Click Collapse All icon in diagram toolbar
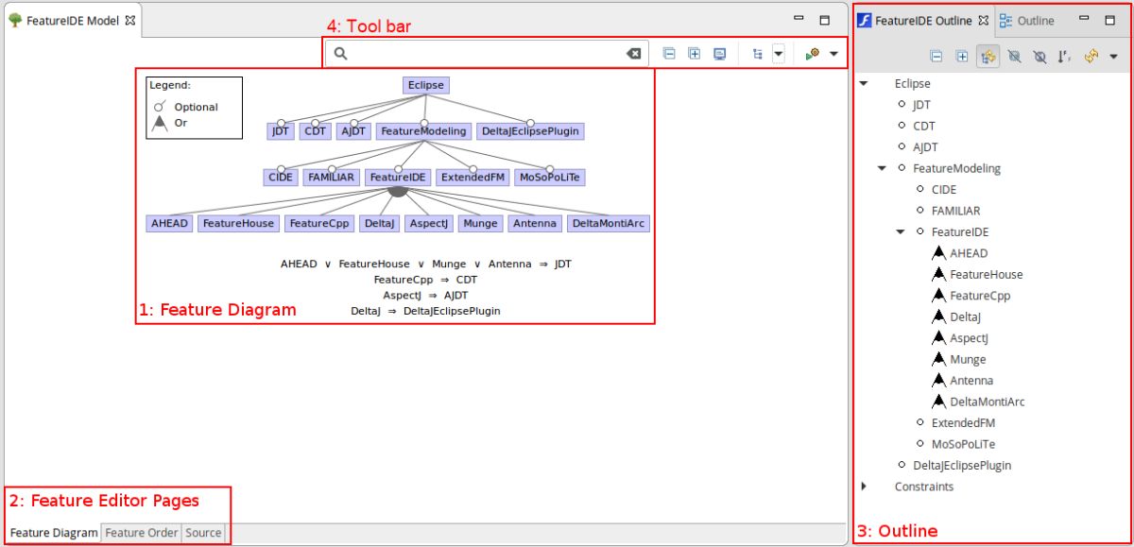Viewport: 1134px width, 547px height. [669, 54]
